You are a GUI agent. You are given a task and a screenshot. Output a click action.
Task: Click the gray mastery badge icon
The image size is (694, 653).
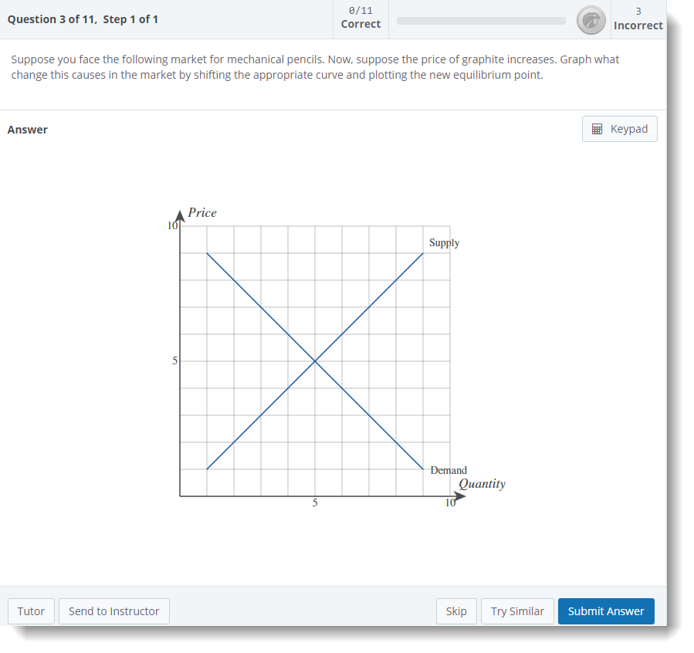(x=591, y=20)
